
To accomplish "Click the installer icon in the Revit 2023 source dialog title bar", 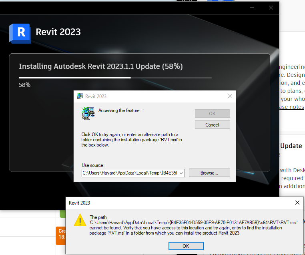I will pyautogui.click(x=80, y=96).
